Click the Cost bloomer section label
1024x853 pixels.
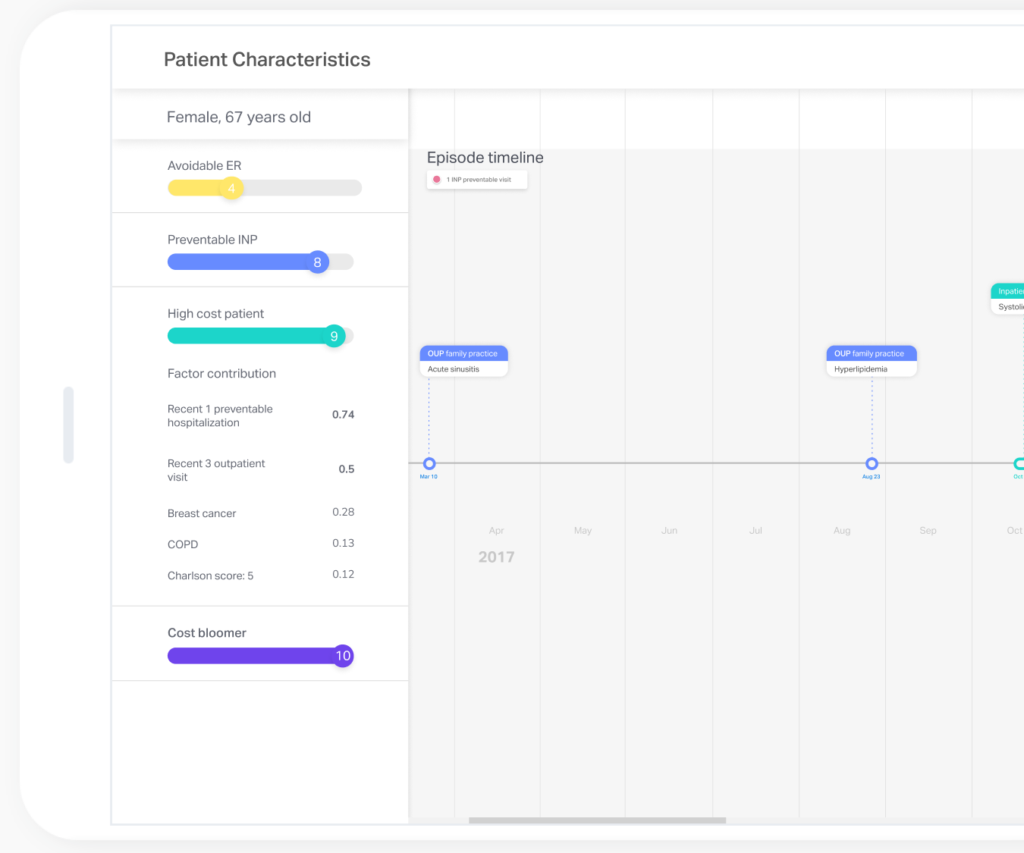[x=207, y=633]
